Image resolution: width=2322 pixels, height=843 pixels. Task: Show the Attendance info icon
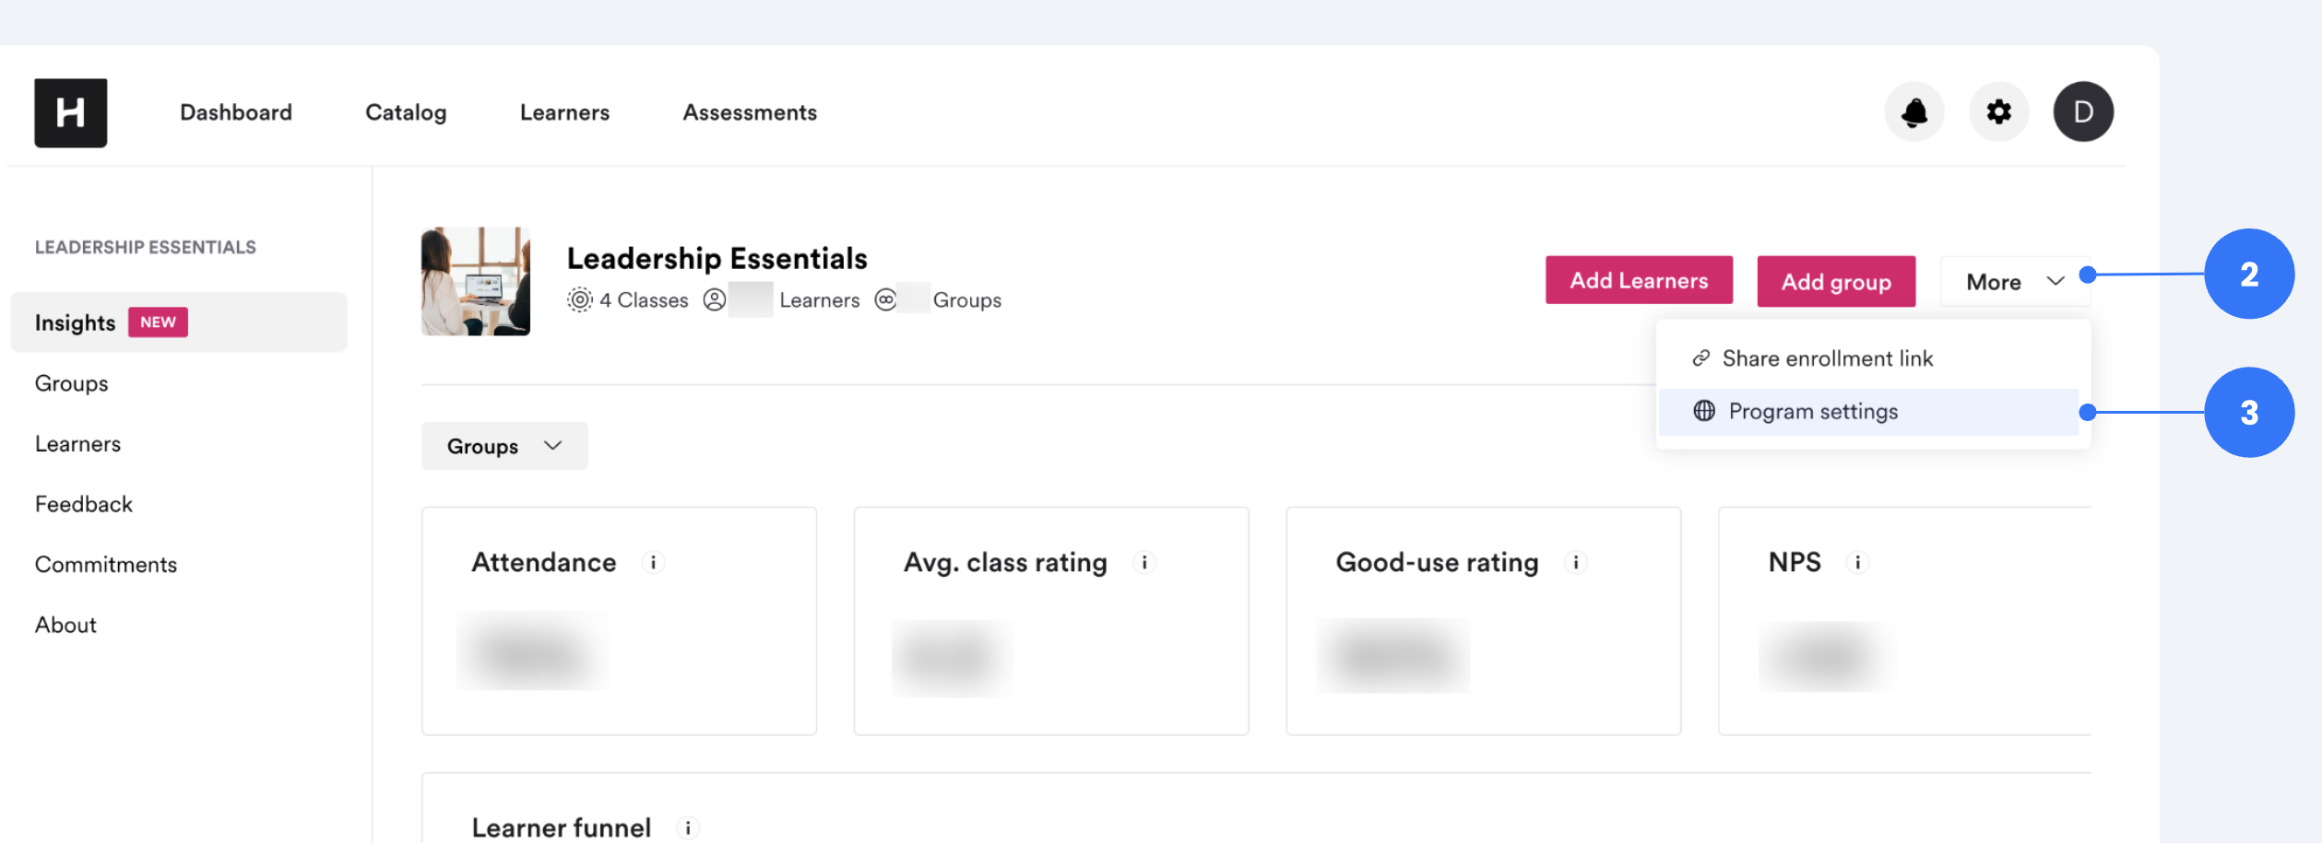coord(653,562)
